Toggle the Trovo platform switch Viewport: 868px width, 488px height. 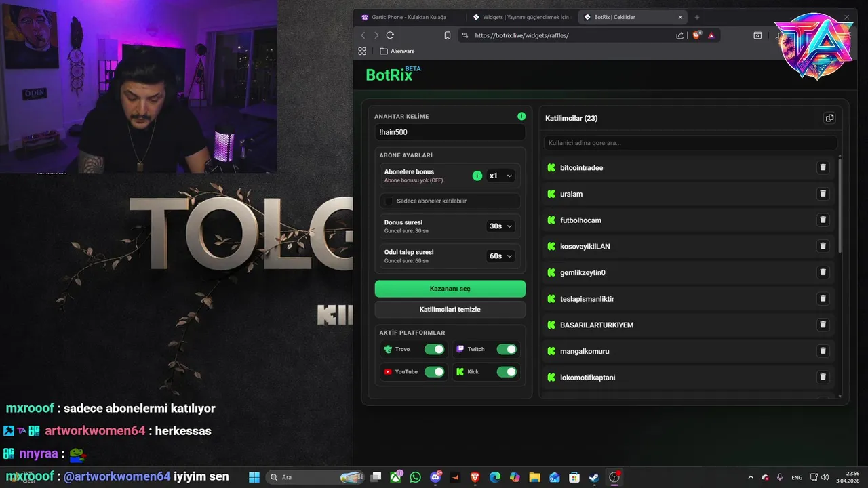tap(434, 349)
